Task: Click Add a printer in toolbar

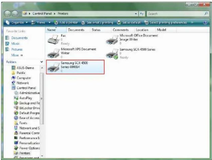Action: (66, 22)
